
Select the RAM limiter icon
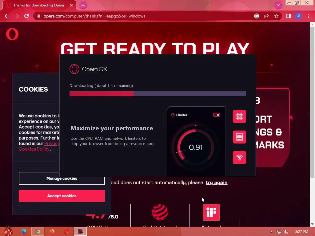pos(239,137)
